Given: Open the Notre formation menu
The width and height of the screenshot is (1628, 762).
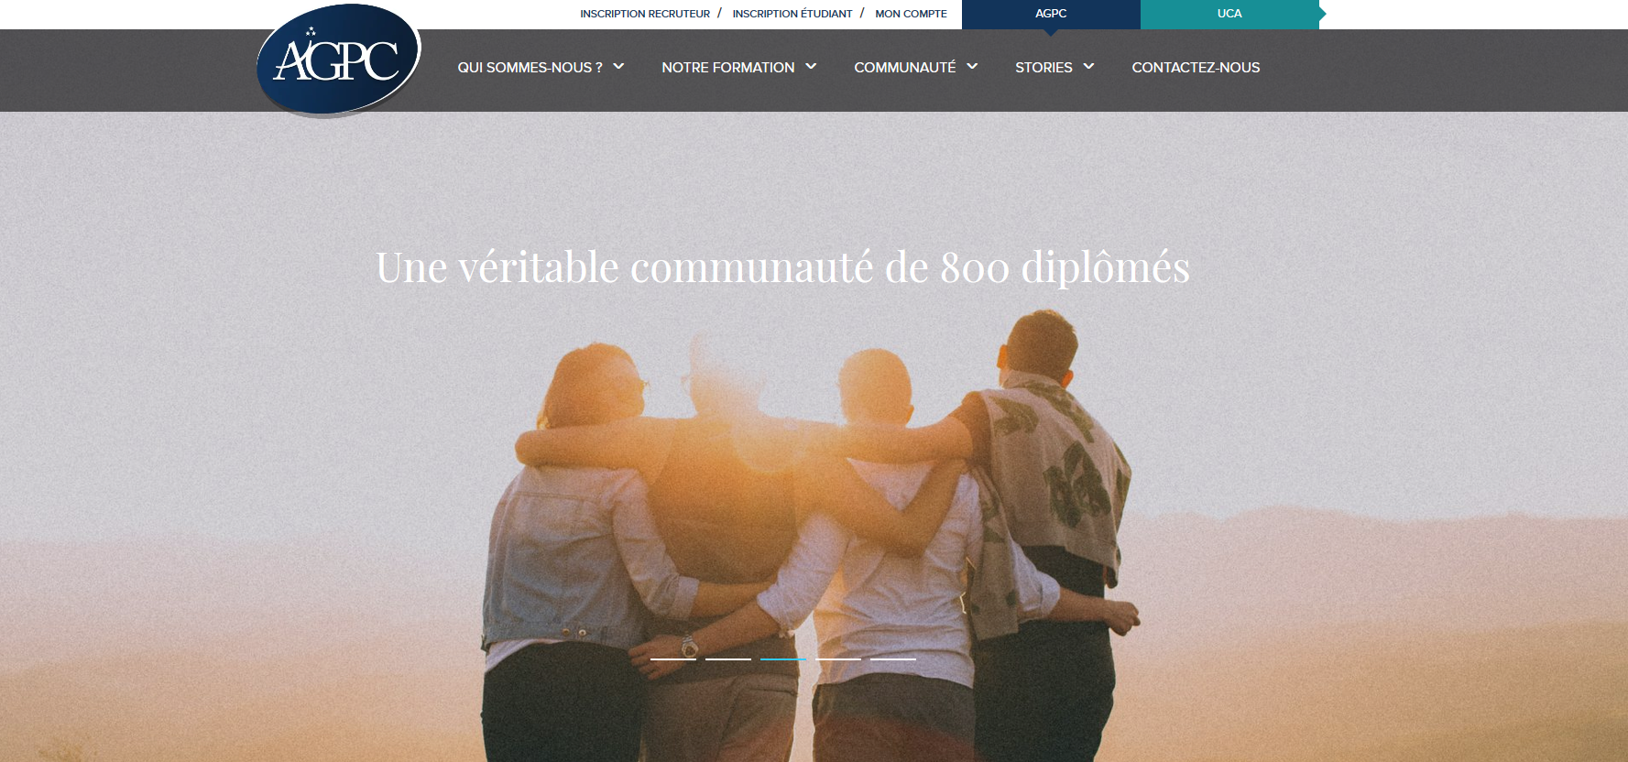Looking at the screenshot, I should point(727,67).
